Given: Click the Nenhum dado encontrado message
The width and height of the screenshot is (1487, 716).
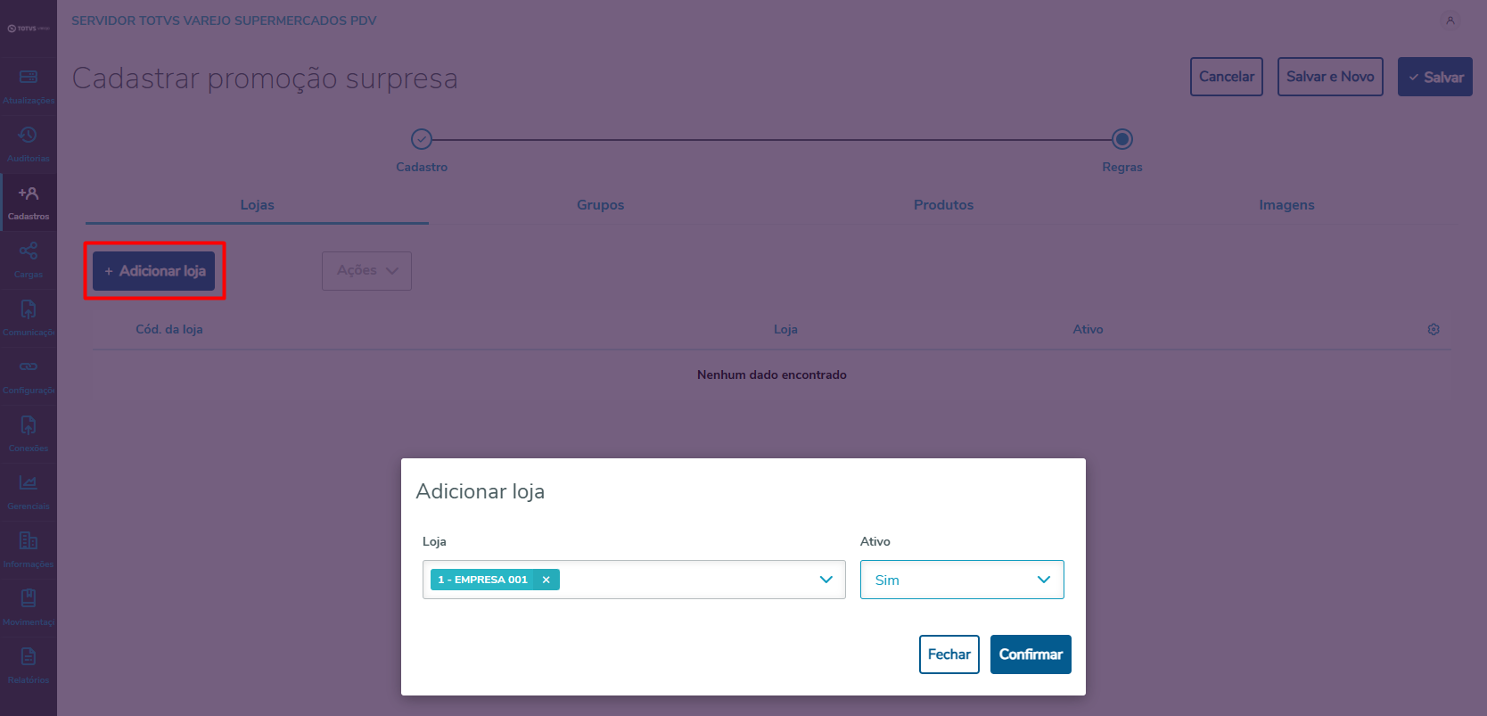Looking at the screenshot, I should coord(772,374).
